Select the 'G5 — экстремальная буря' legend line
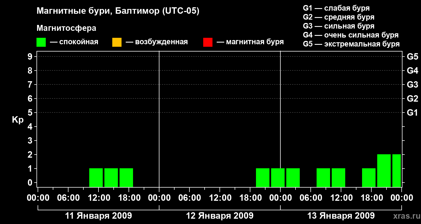This screenshot has width=421, height=224. click(x=351, y=44)
